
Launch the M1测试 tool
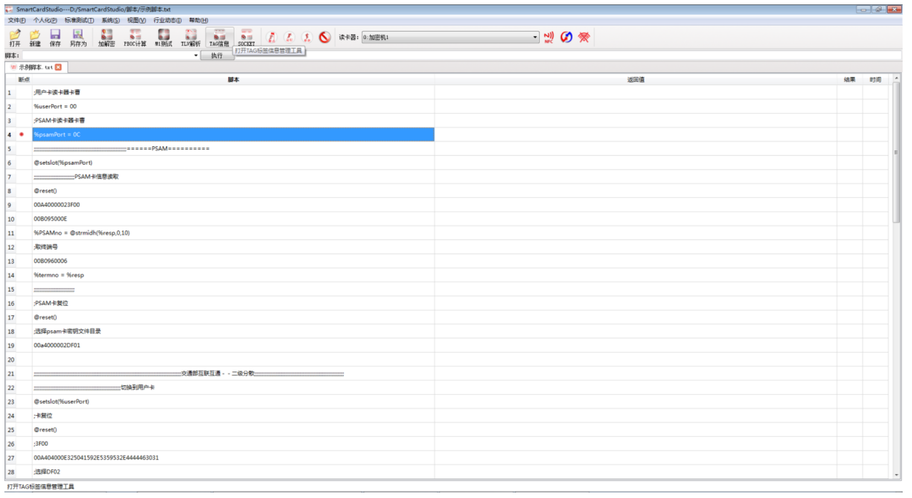click(163, 37)
